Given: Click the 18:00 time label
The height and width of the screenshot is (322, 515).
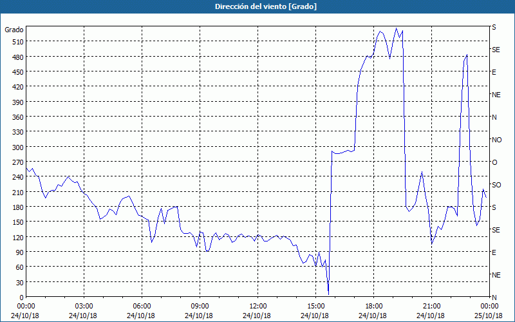Looking at the screenshot, I should (x=373, y=307).
